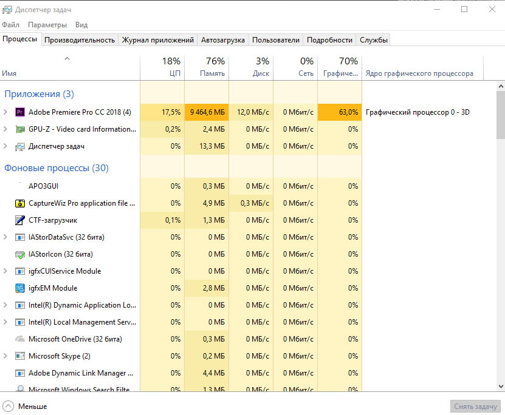Click the Меньше details label
The height and width of the screenshot is (415, 505).
point(33,407)
